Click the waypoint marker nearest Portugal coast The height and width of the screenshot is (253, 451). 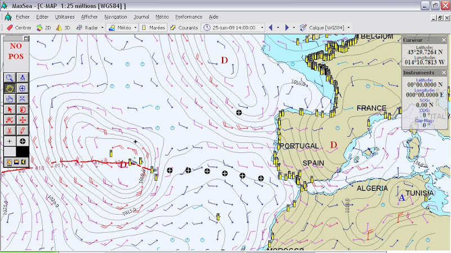click(x=260, y=178)
